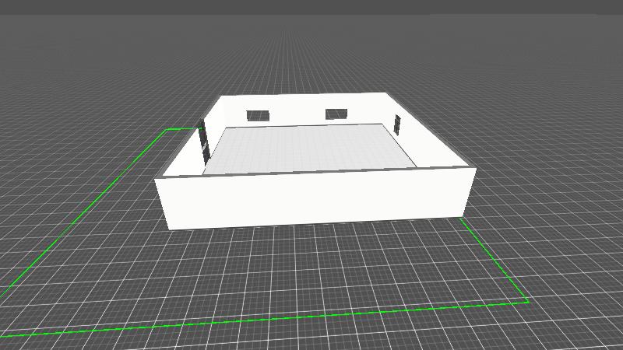The image size is (623, 350).
Task: Click the green boundary edge right of the house
Action: pos(495,261)
